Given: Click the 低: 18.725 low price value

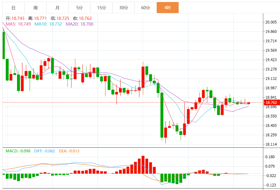Looking at the screenshot, I should point(60,18).
